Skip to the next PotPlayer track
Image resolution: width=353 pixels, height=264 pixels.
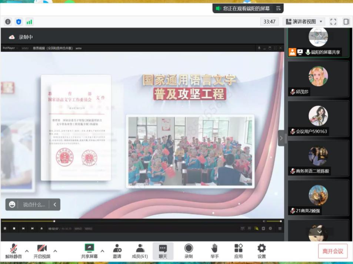point(32,228)
